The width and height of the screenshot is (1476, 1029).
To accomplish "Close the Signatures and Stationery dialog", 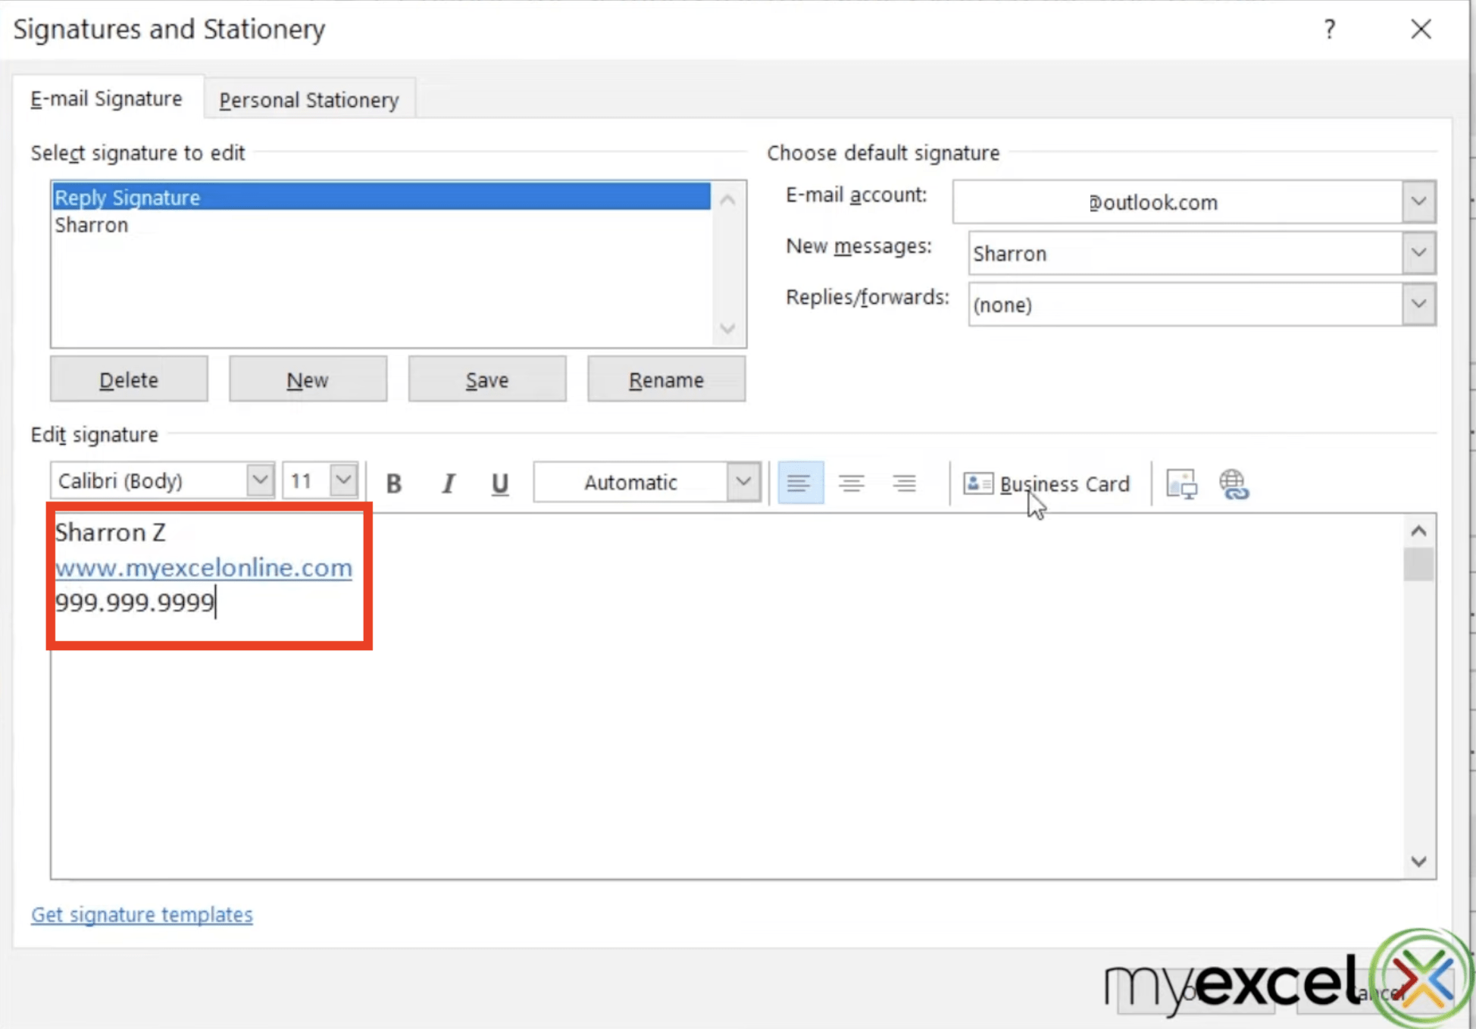I will [x=1421, y=30].
